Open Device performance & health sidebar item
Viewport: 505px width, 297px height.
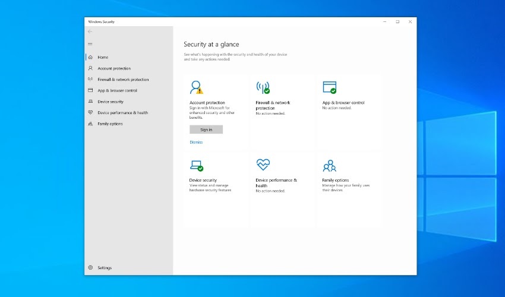coord(122,113)
